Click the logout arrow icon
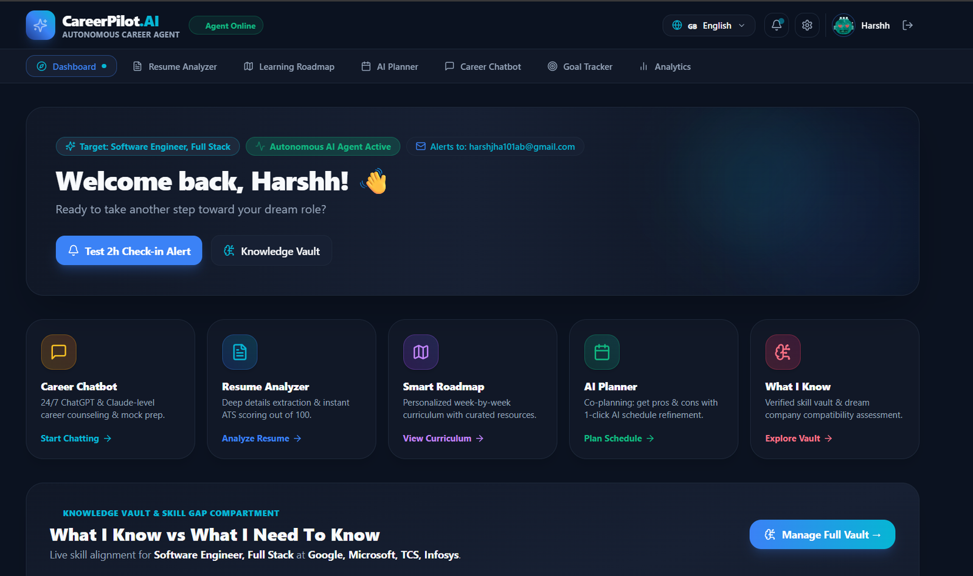The width and height of the screenshot is (973, 576). point(907,25)
